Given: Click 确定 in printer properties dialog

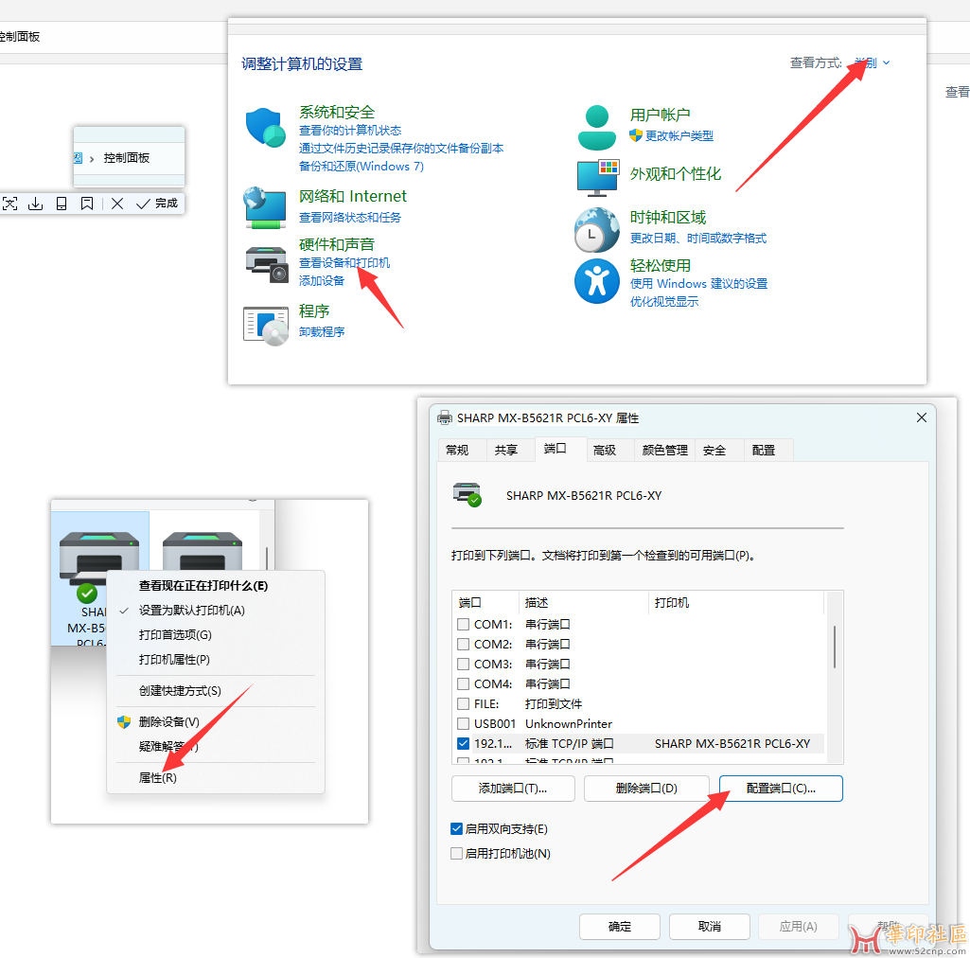Looking at the screenshot, I should pos(619,926).
